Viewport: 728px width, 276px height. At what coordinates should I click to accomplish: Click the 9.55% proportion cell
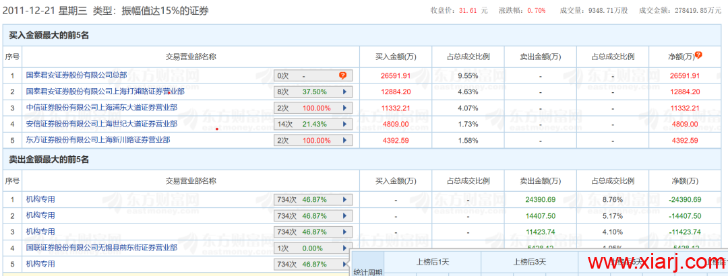468,75
